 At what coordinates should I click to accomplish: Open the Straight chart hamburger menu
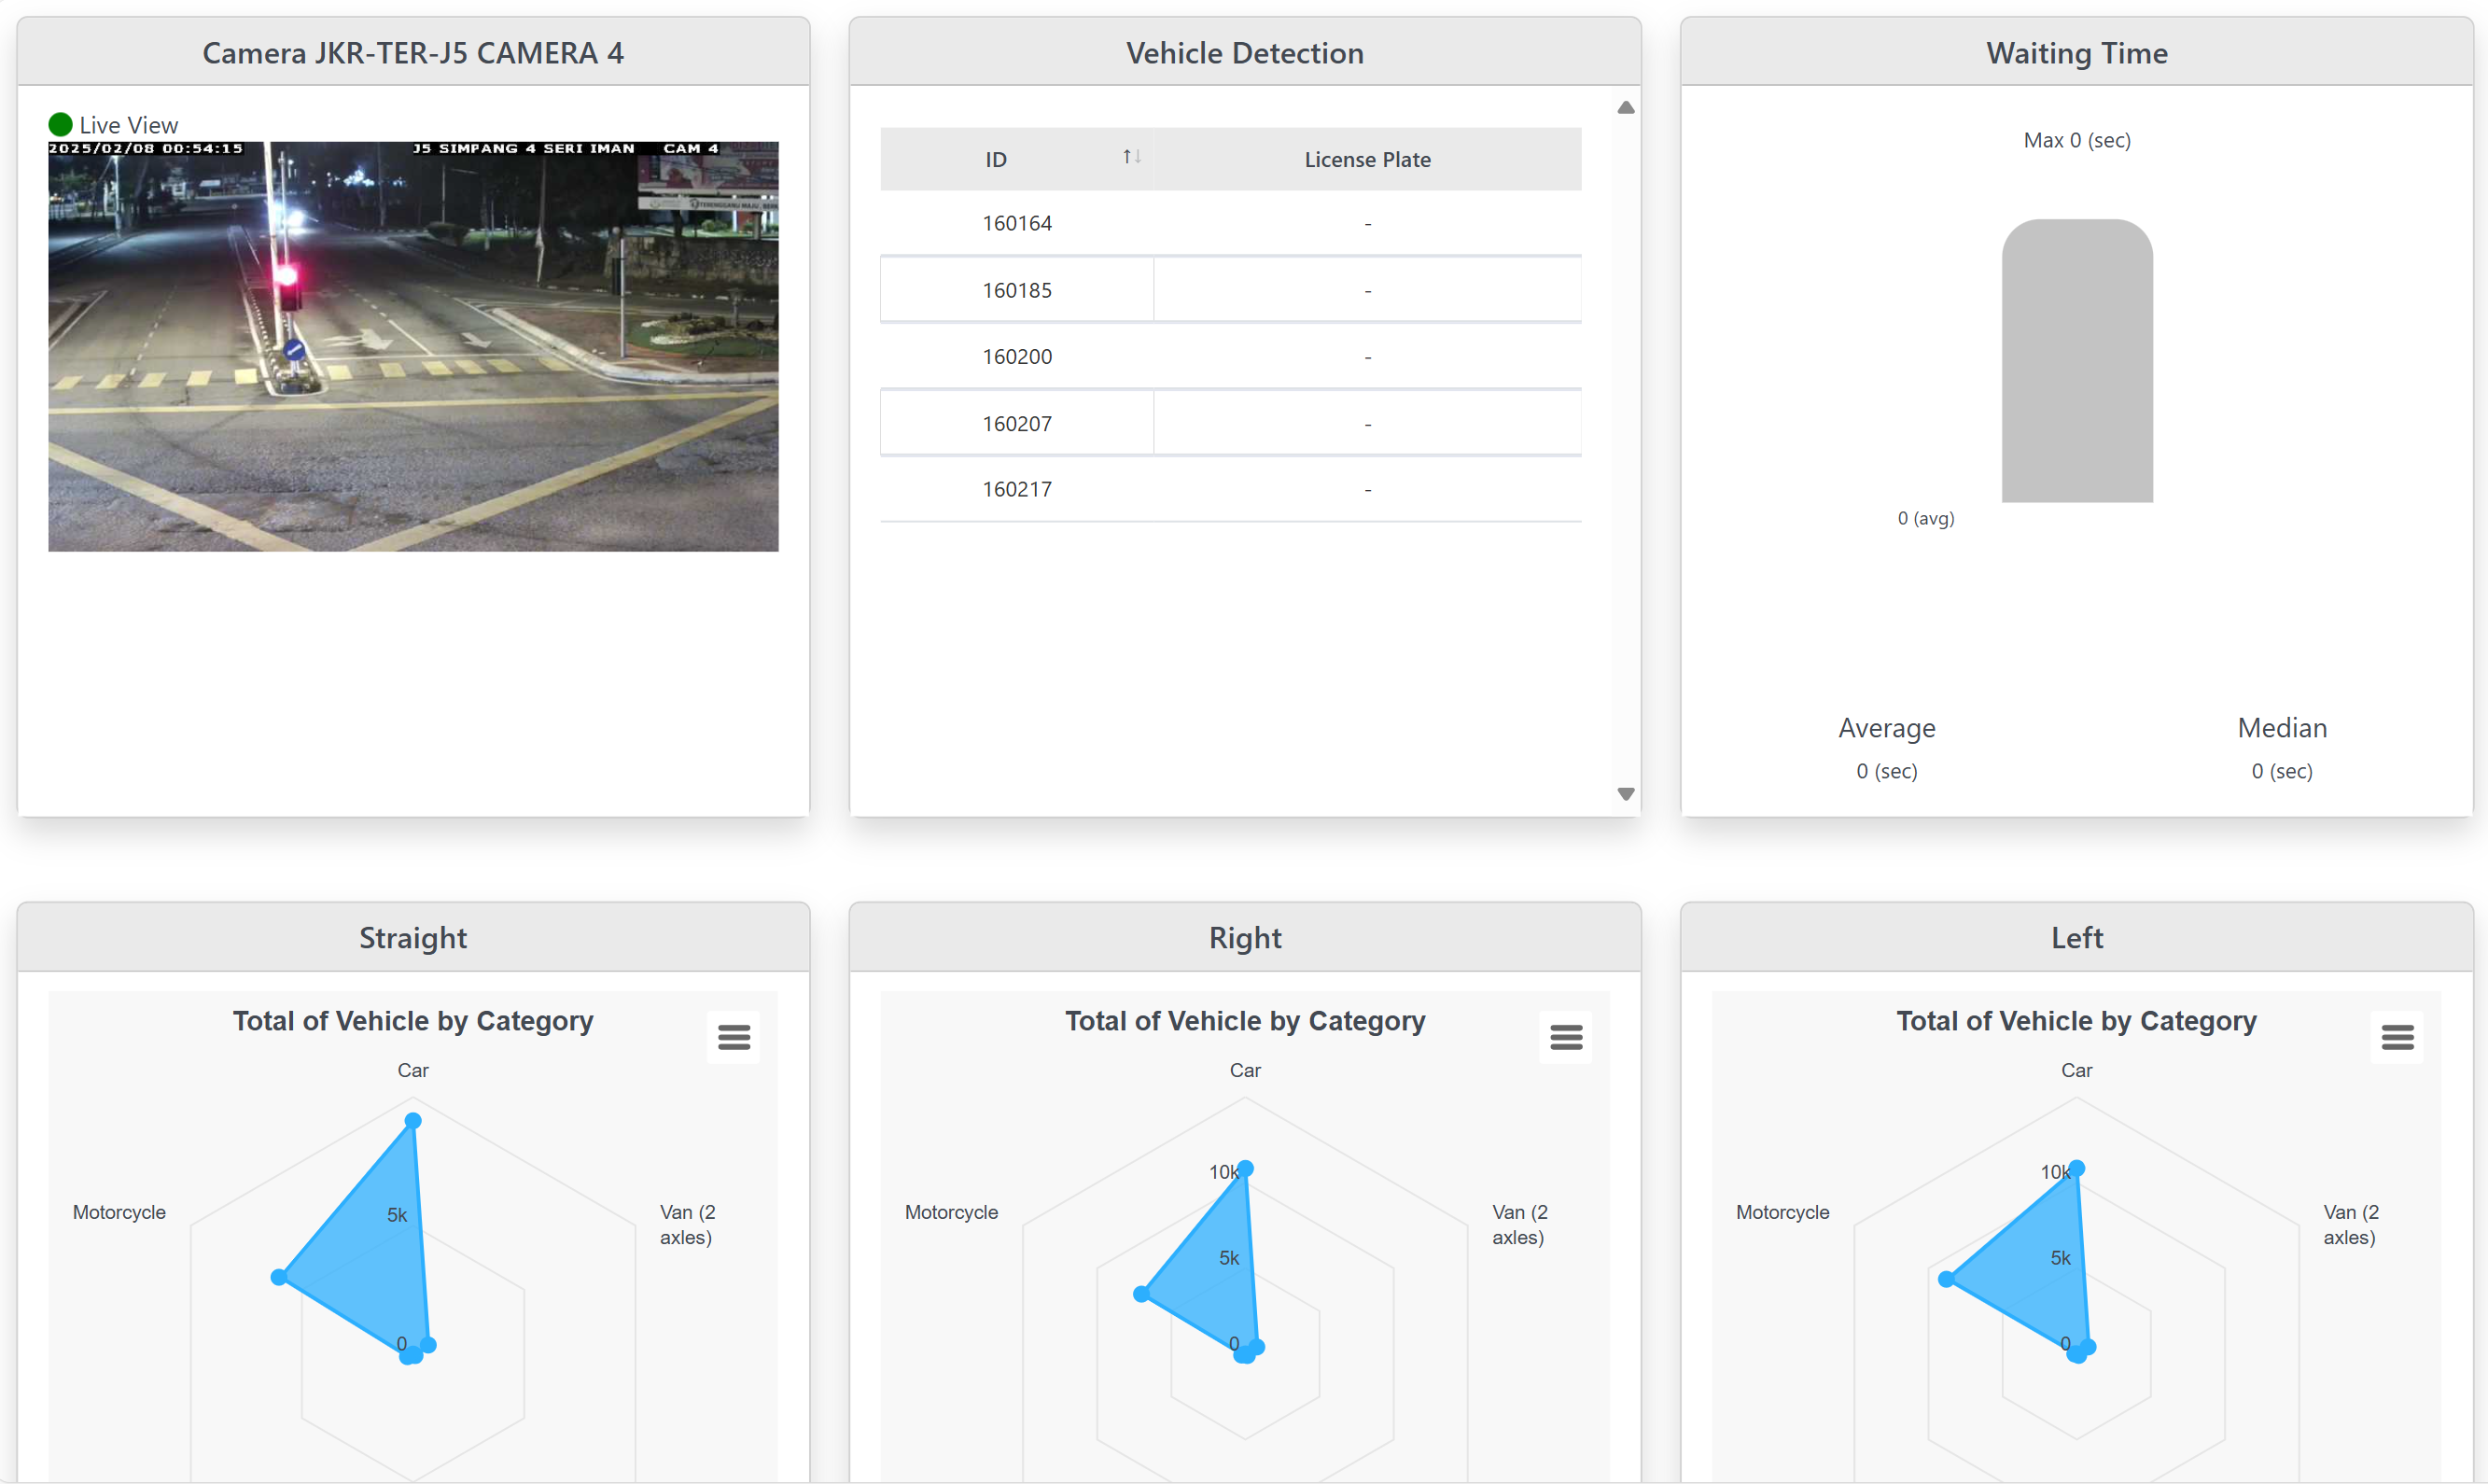[x=734, y=1037]
